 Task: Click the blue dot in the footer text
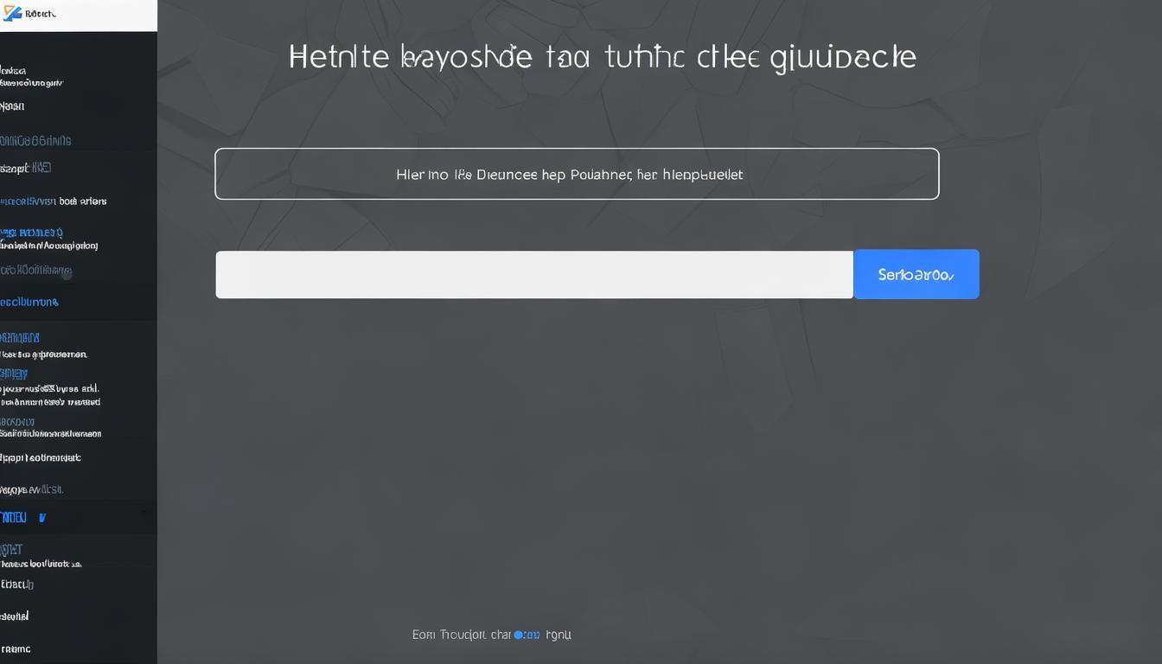[519, 635]
